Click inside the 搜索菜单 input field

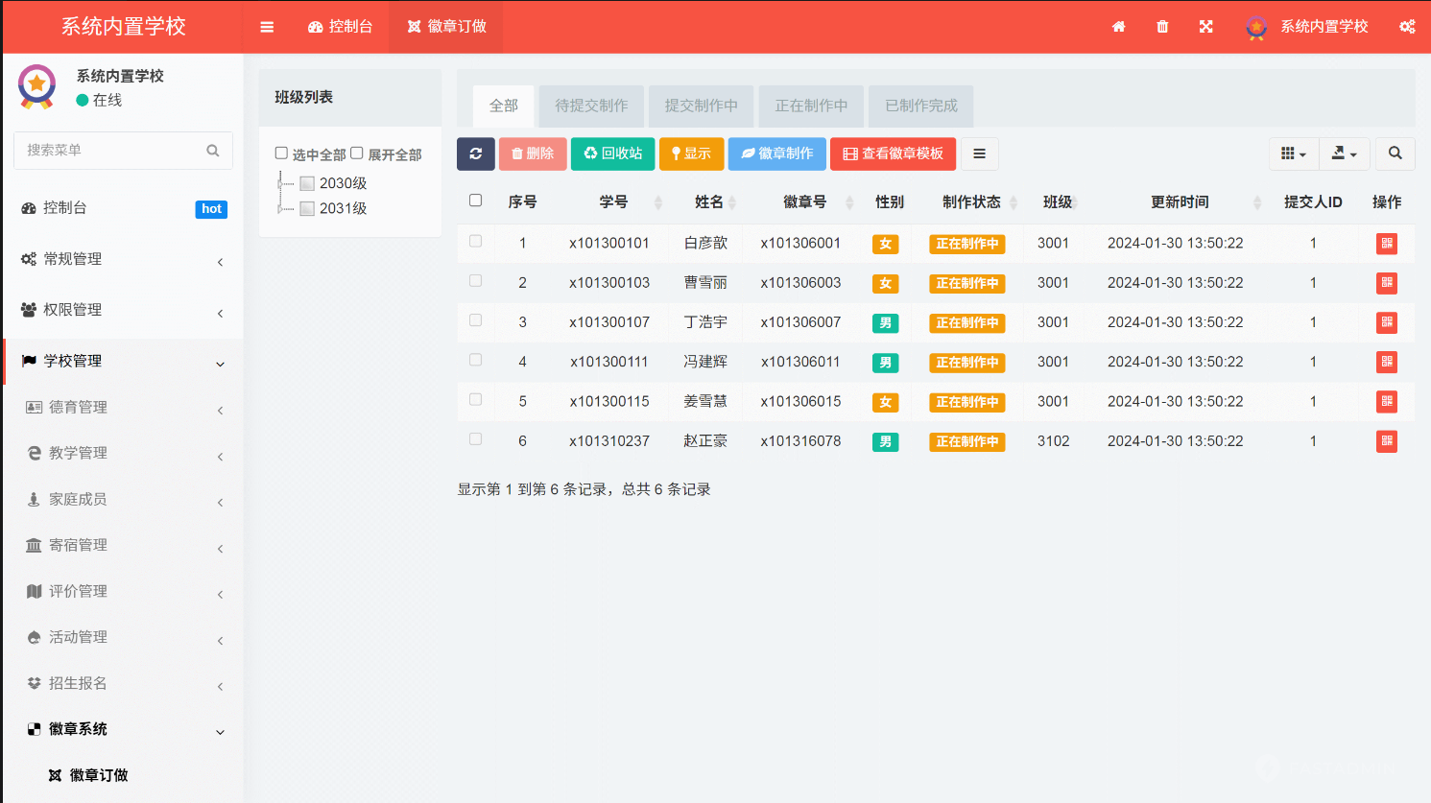tap(110, 151)
